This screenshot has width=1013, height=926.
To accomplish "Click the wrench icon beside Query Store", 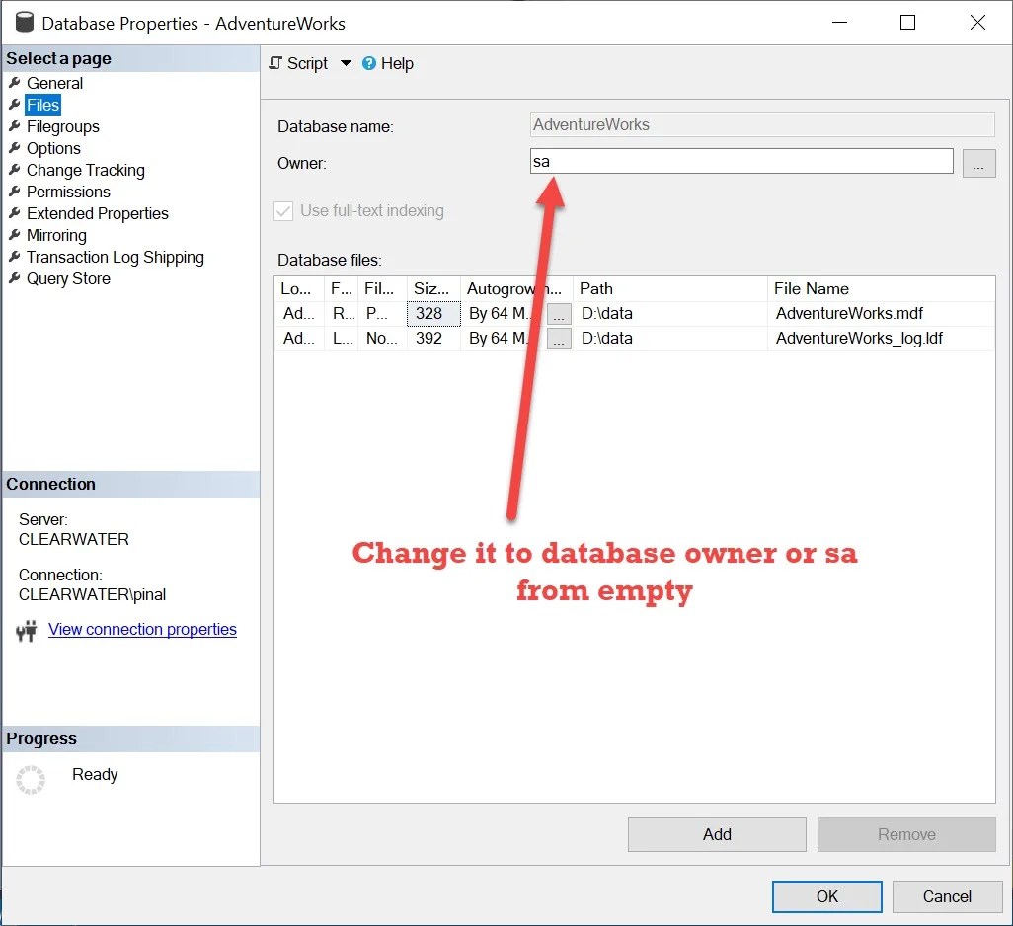I will (x=14, y=278).
